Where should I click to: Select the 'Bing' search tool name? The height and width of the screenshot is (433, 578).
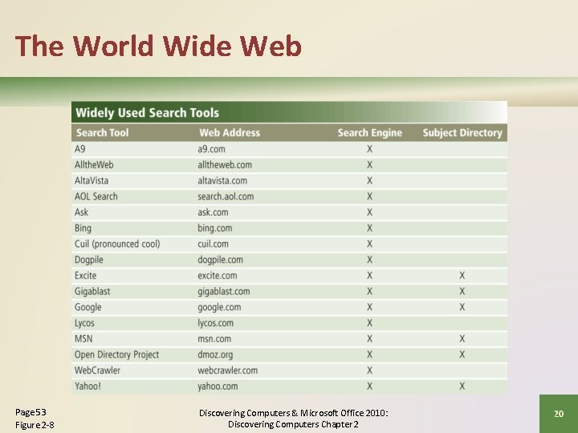pyautogui.click(x=83, y=228)
